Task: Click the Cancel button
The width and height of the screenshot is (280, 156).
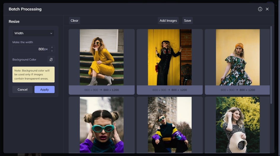Action: click(x=23, y=89)
